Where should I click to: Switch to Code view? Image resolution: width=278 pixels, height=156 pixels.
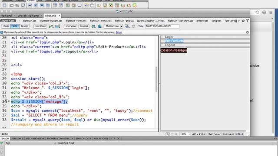click(6, 26)
